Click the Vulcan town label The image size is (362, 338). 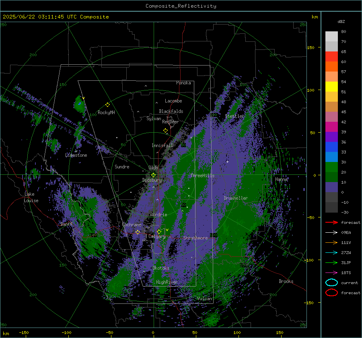tap(204, 299)
